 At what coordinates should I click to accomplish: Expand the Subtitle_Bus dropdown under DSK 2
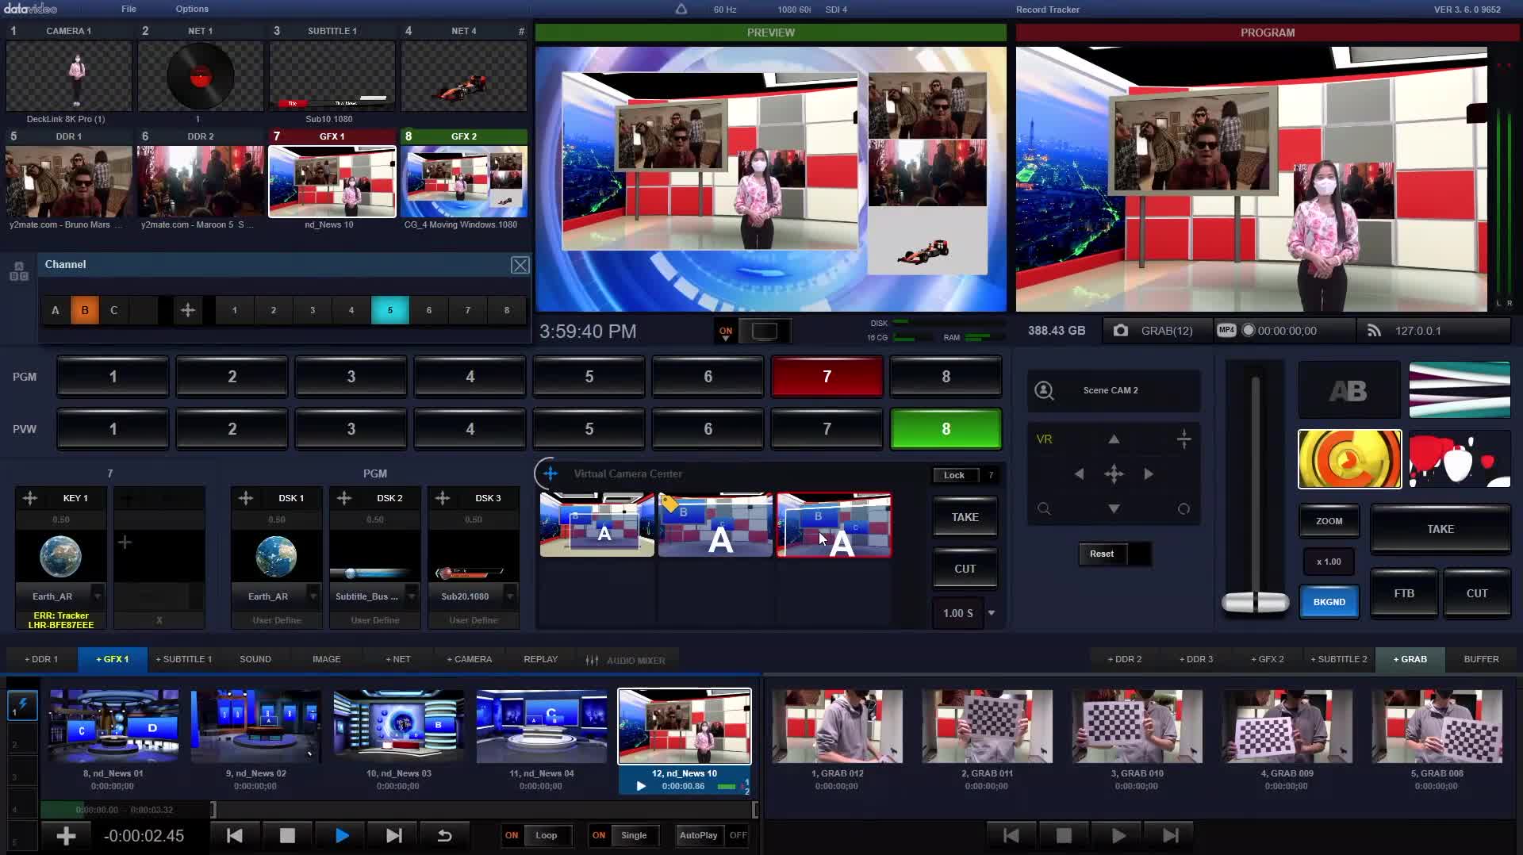click(x=412, y=596)
